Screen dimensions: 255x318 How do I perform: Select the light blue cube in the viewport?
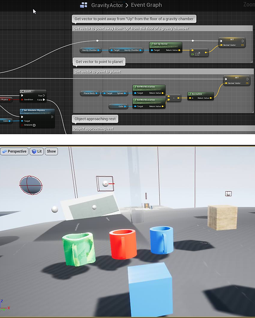pos(150,290)
